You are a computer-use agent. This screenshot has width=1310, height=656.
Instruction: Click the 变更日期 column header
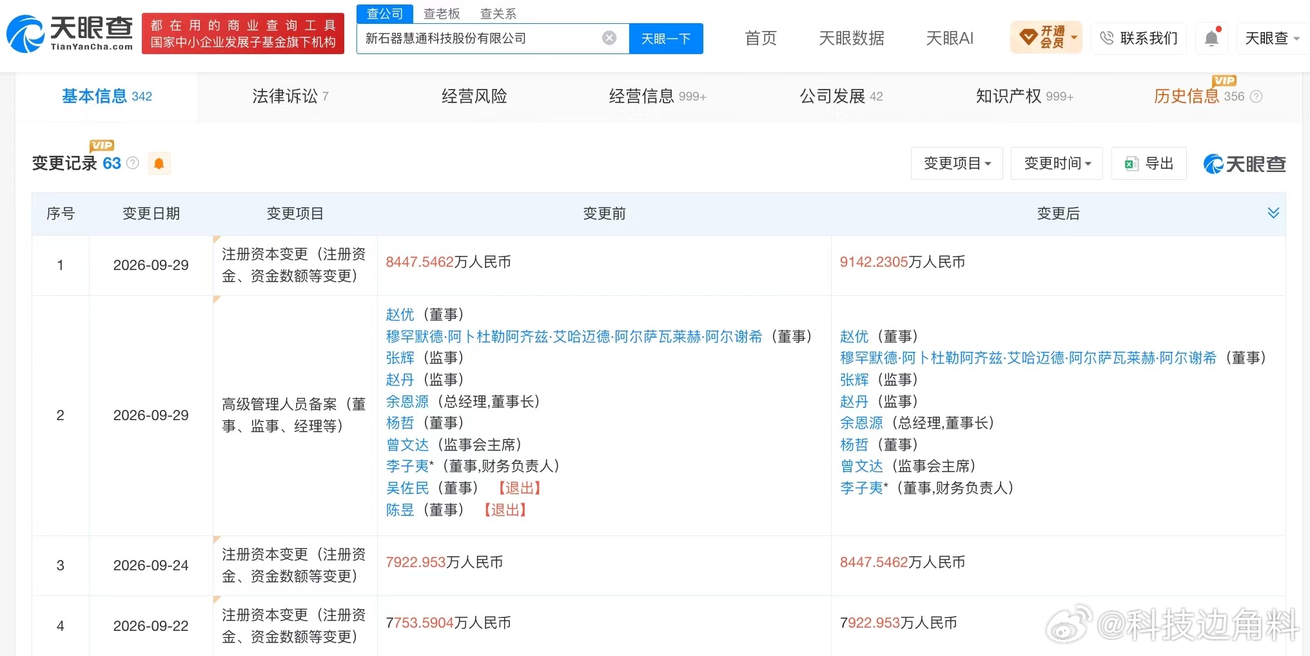point(151,213)
